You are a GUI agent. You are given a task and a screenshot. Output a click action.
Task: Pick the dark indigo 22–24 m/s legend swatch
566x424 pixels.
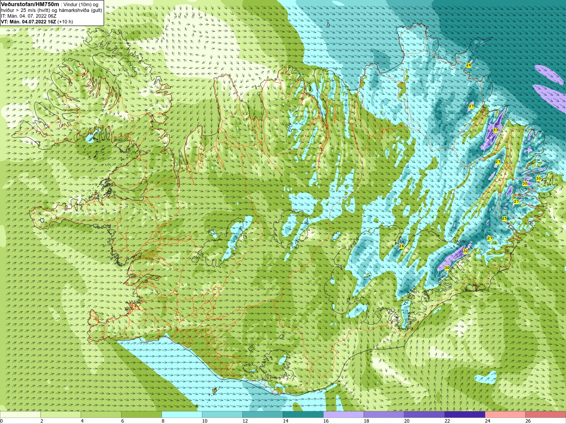click(465, 415)
